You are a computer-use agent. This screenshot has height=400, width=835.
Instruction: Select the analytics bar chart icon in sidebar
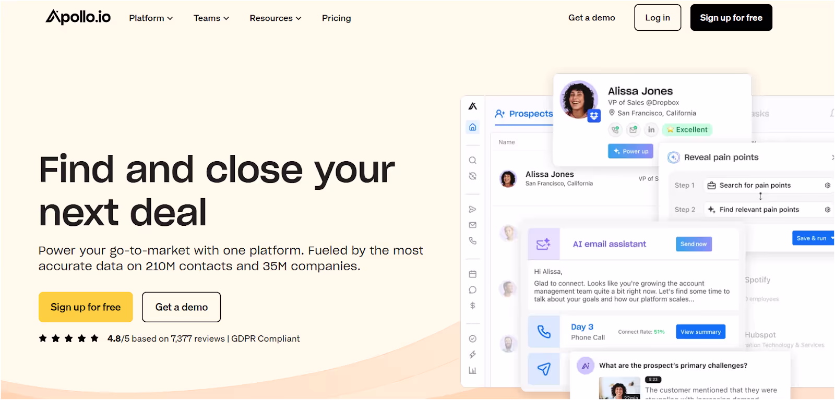[473, 371]
